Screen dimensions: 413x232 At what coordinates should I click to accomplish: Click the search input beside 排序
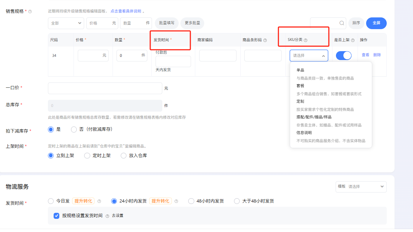pos(328,23)
